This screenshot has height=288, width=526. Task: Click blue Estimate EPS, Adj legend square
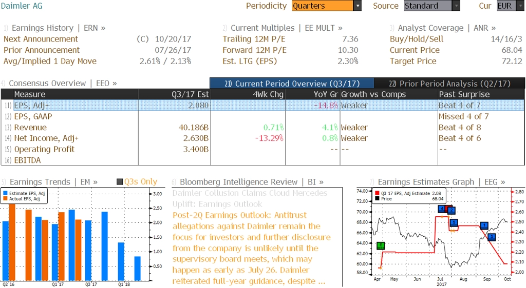click(5, 193)
